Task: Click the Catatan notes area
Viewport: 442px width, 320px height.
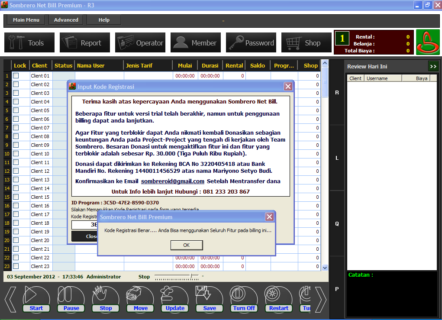Action: 392,294
